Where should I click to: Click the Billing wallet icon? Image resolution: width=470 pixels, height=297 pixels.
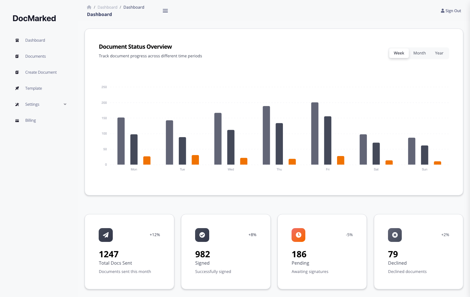tap(17, 120)
